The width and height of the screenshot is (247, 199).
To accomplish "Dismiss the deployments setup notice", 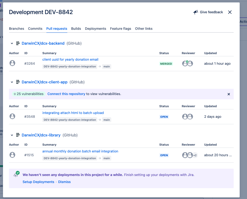I will 64,182.
